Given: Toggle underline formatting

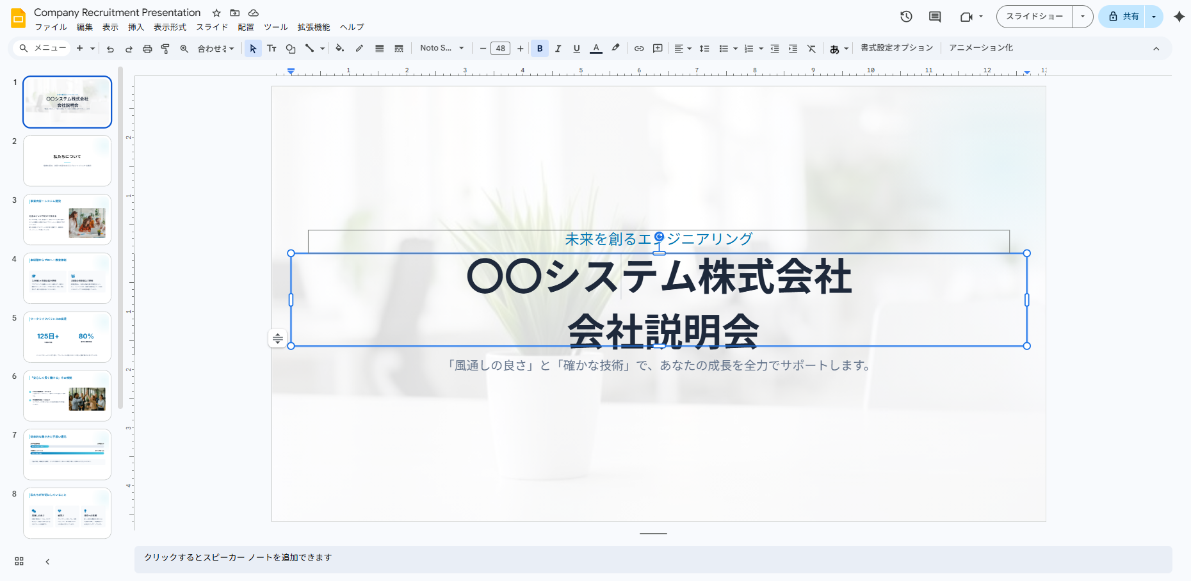Looking at the screenshot, I should pos(577,49).
